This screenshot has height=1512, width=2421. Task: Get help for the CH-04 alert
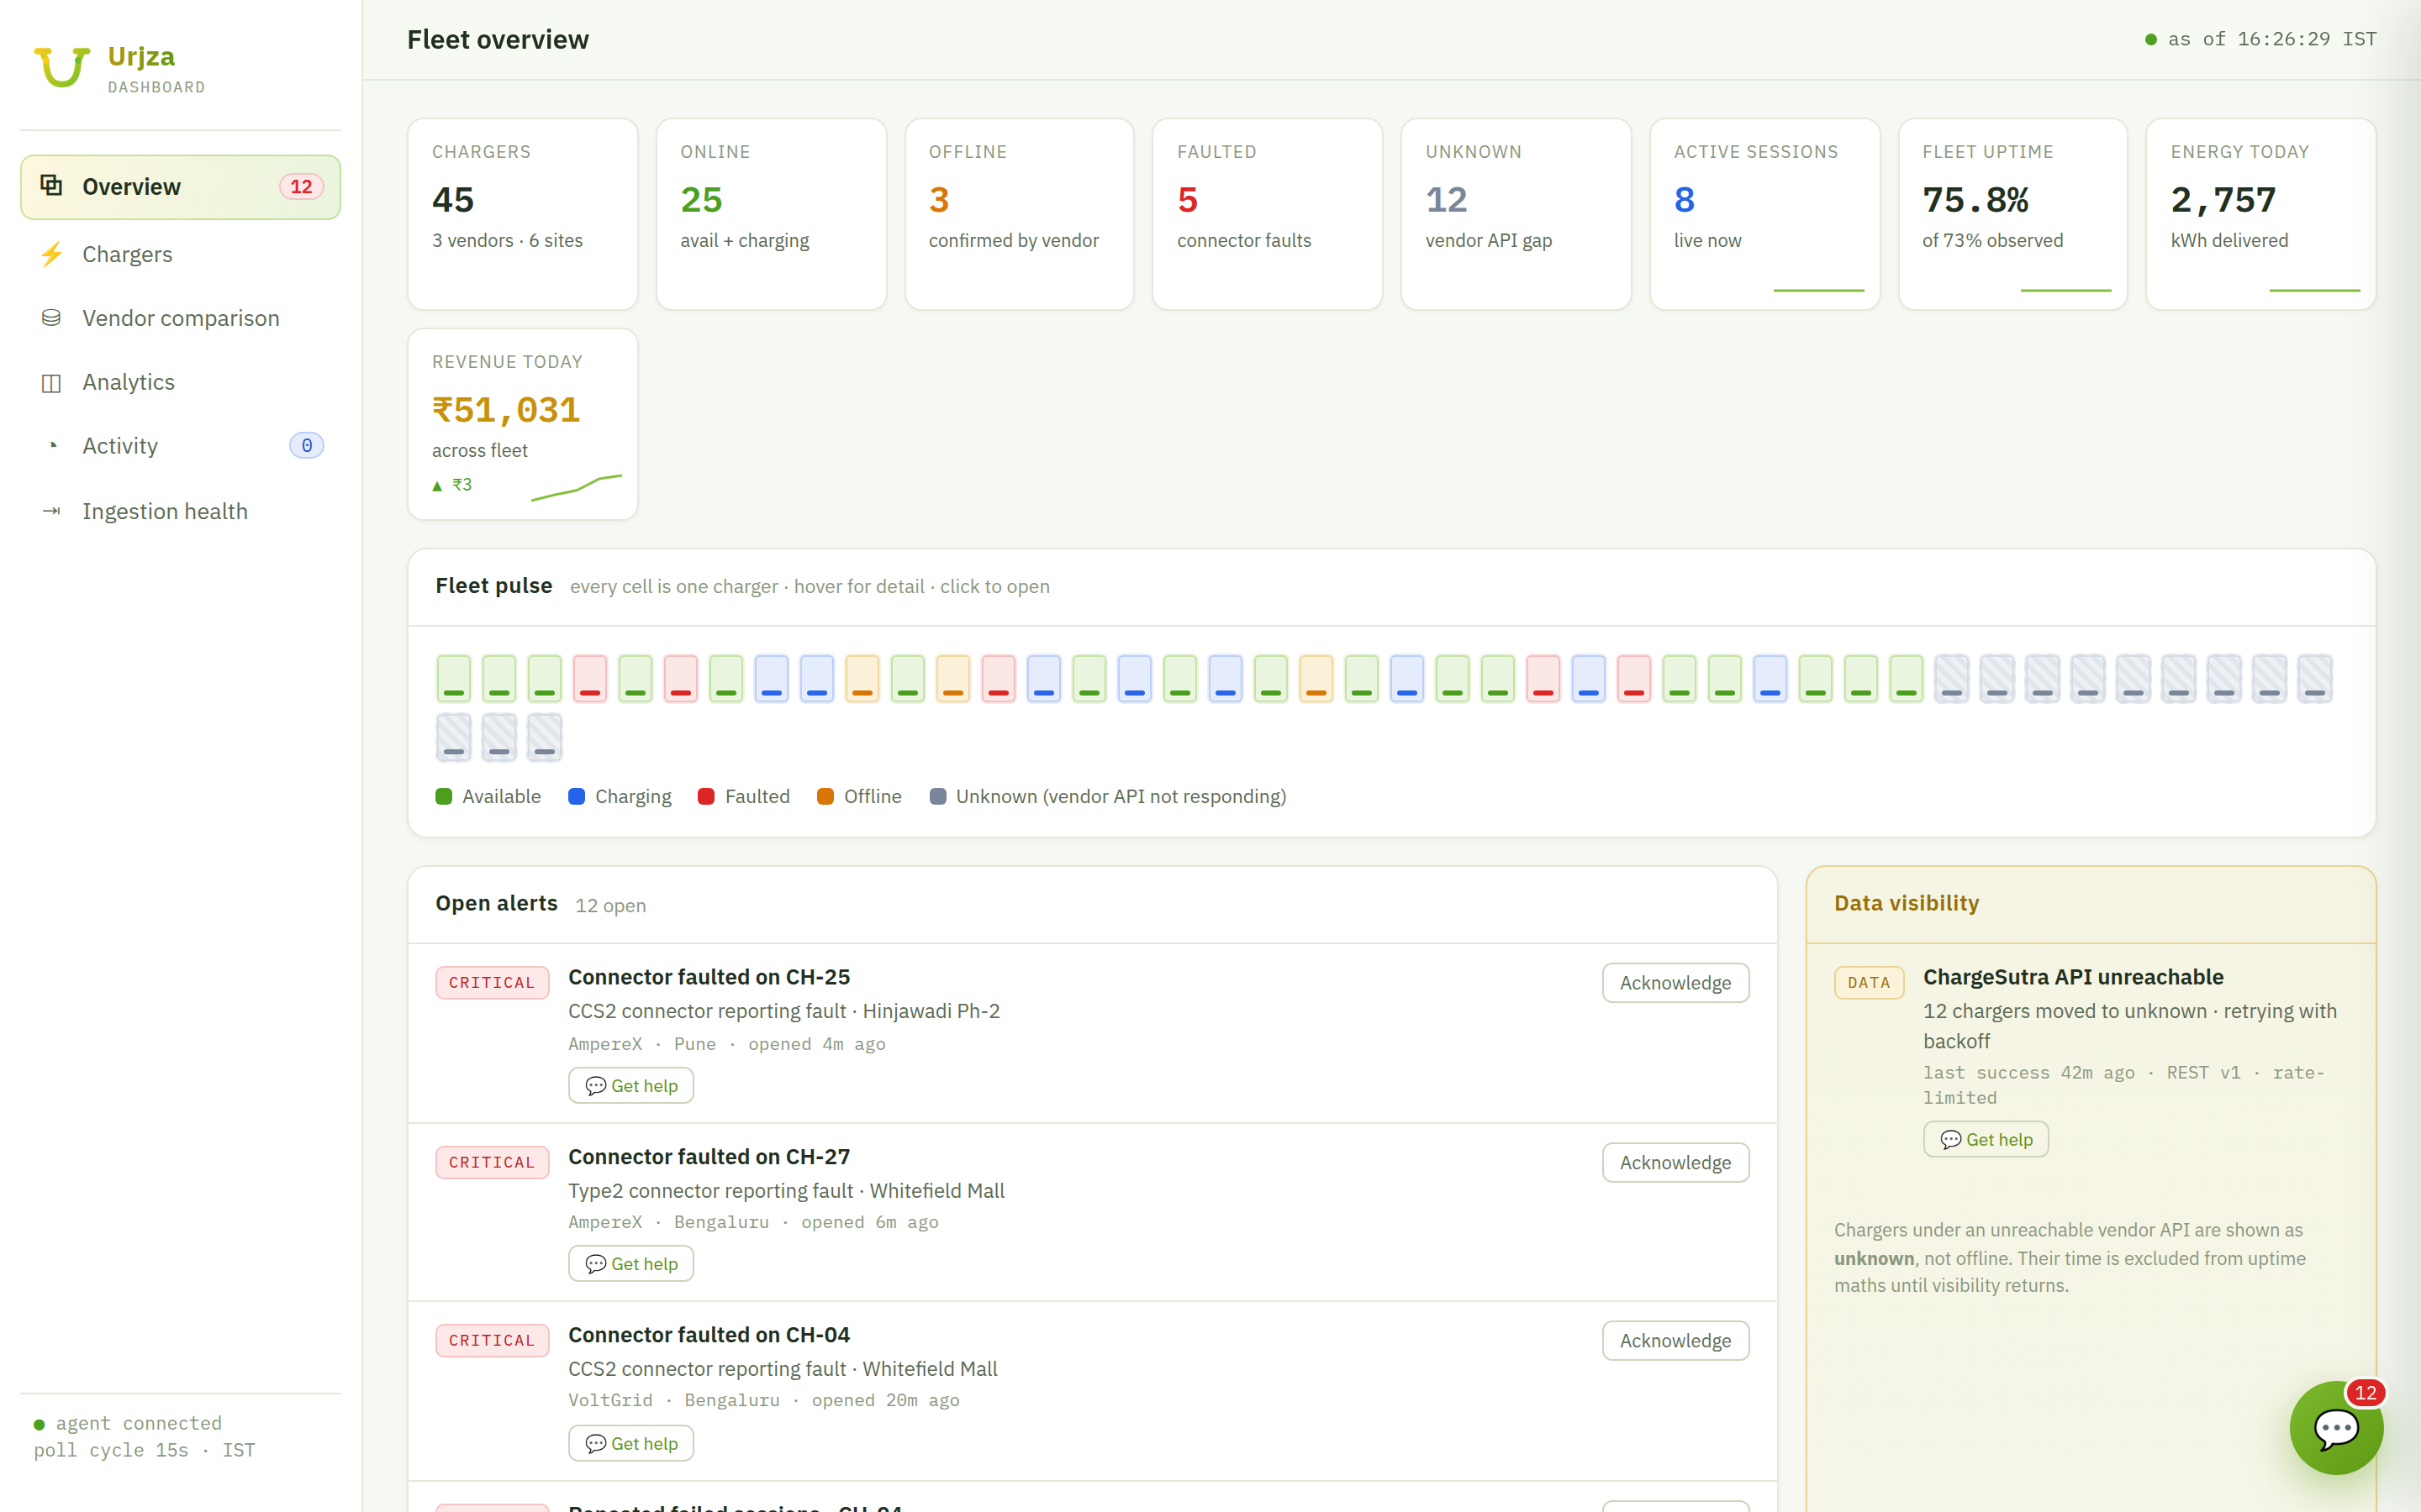630,1444
